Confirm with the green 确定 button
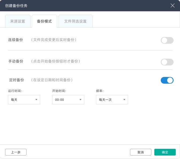Viewport: 180px width, 159px height. click(165, 152)
